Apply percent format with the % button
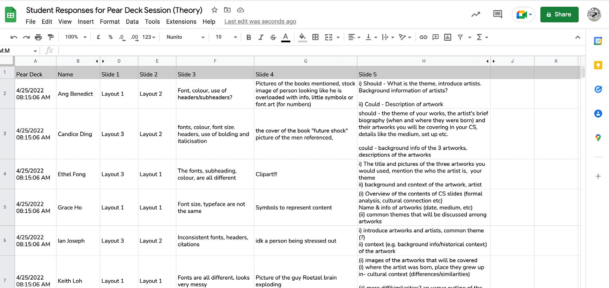 (111, 37)
